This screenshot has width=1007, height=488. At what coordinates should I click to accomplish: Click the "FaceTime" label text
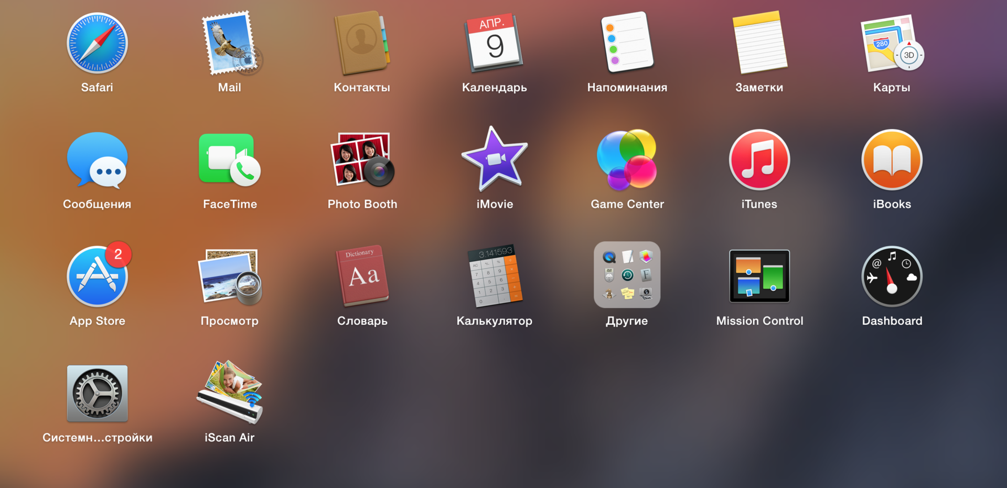click(230, 204)
